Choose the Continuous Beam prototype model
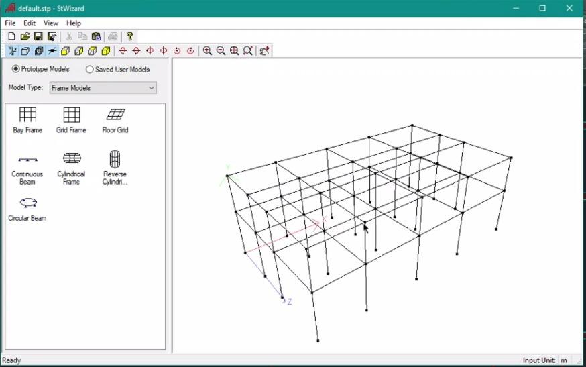The image size is (586, 367). coord(27,170)
